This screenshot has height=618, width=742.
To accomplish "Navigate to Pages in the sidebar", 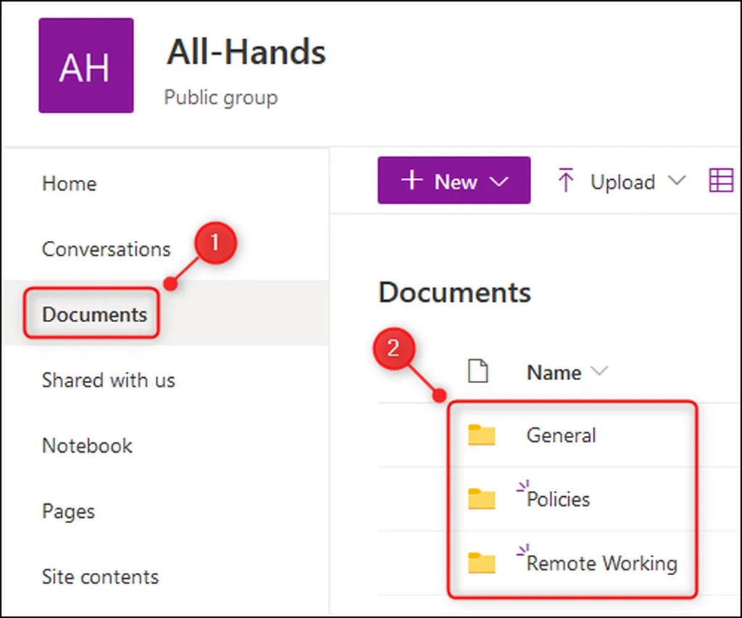I will click(x=68, y=511).
